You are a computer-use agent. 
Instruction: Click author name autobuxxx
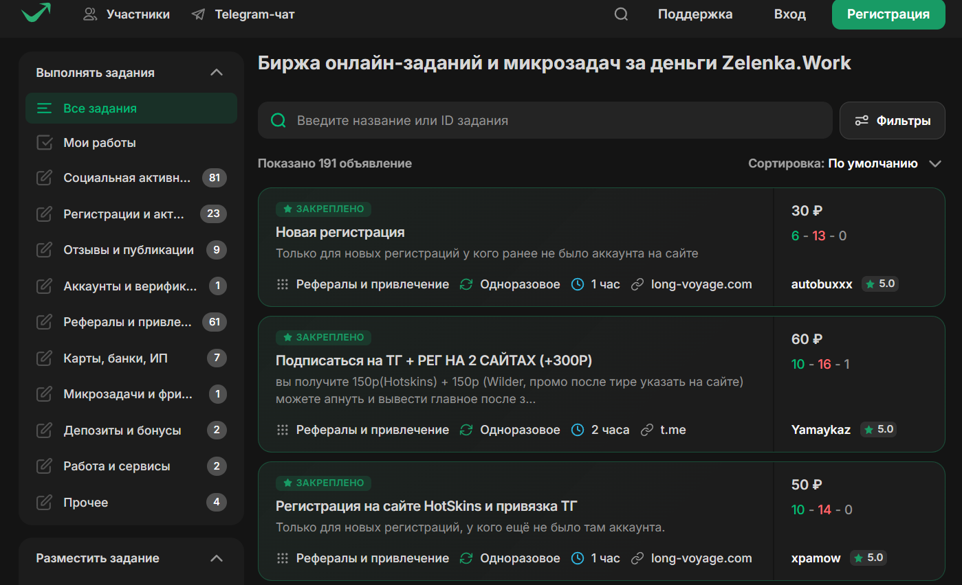coord(822,284)
